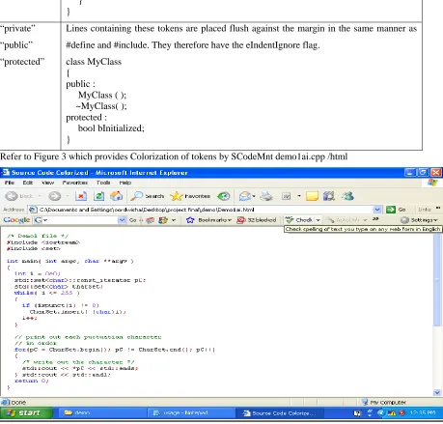Open the Favorites star panel
The image size is (443, 424).
pyautogui.click(x=190, y=196)
